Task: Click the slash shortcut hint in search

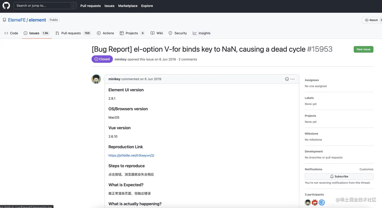Action: coord(73,6)
